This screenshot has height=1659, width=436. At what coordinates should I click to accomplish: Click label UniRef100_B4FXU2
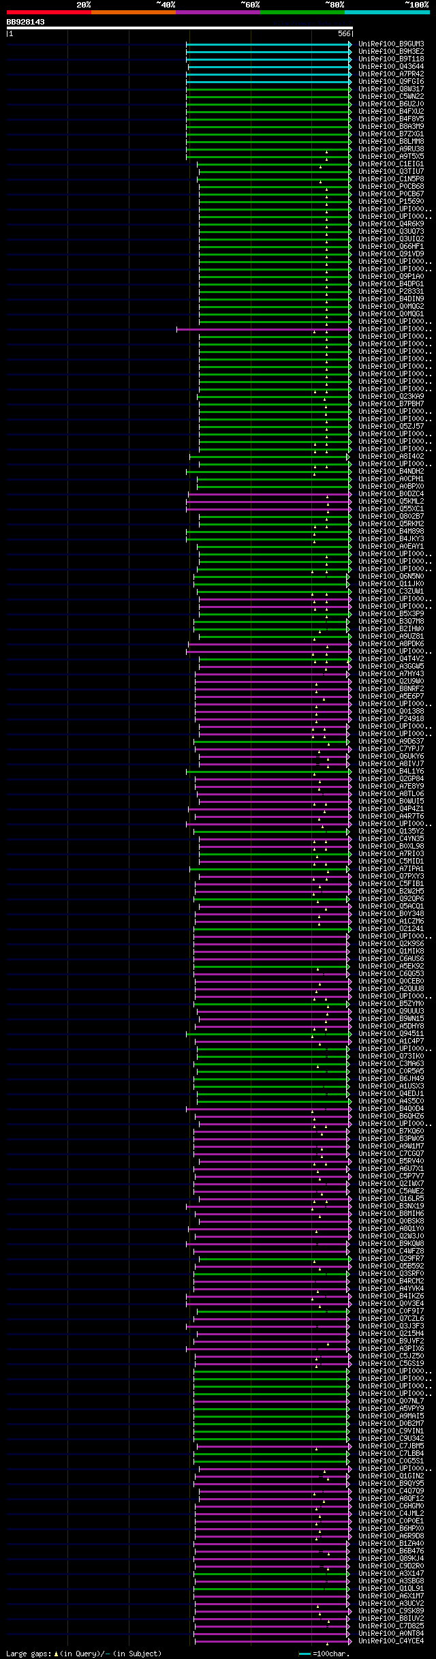coord(391,112)
